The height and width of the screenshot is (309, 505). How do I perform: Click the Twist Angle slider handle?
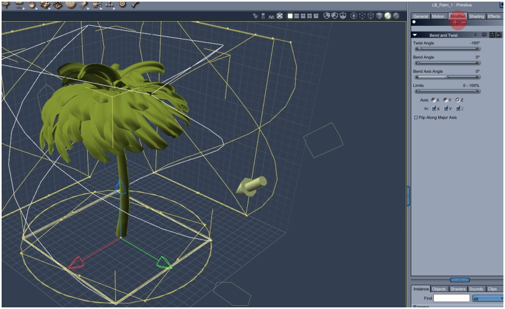pyautogui.click(x=420, y=49)
